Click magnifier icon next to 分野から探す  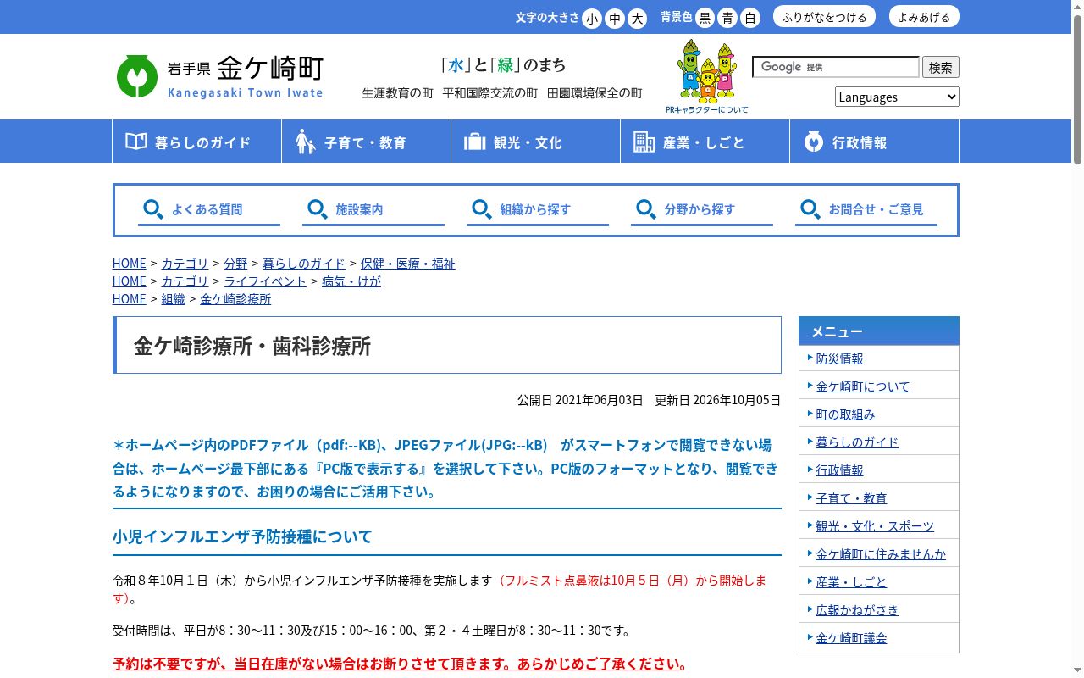coord(646,209)
